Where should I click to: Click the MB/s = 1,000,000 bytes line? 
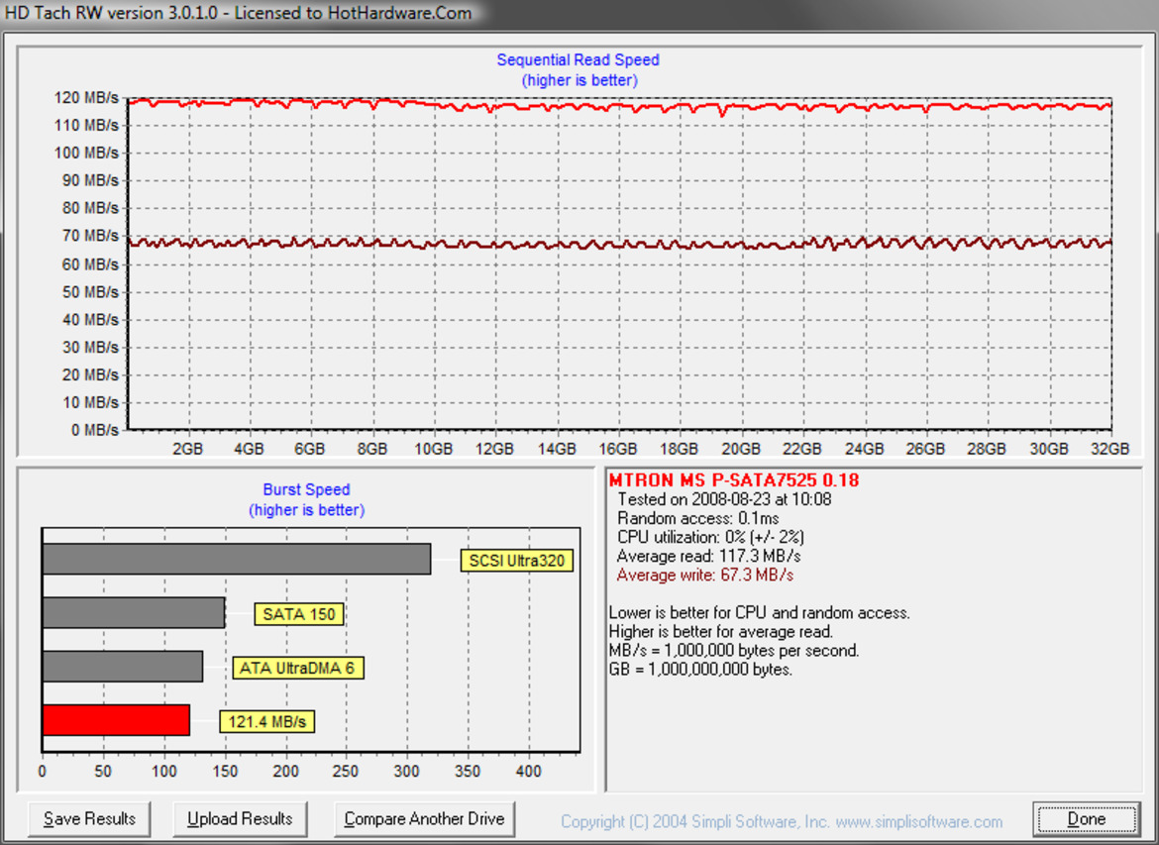pyautogui.click(x=734, y=651)
